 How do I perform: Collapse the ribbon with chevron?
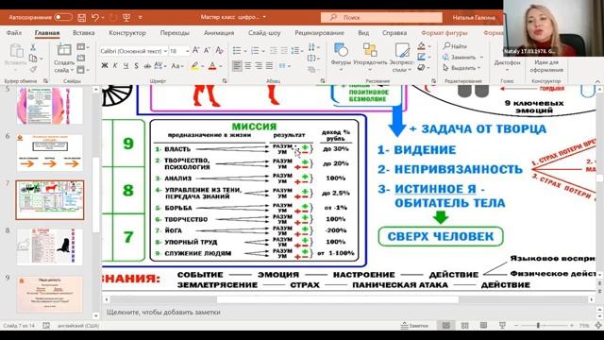597,81
